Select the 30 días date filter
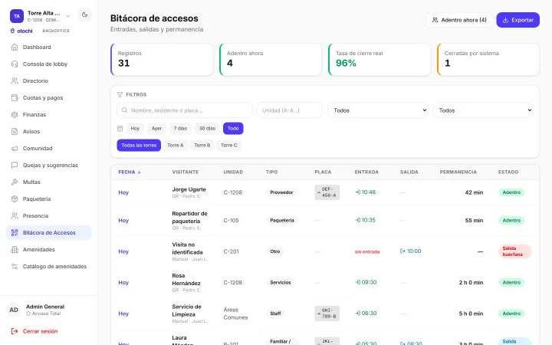The image size is (552, 345). 207,129
